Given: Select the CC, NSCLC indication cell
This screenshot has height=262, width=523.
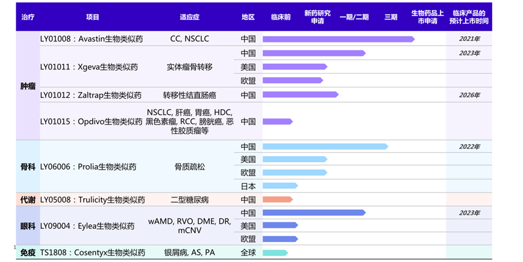Looking at the screenshot, I should point(189,39).
